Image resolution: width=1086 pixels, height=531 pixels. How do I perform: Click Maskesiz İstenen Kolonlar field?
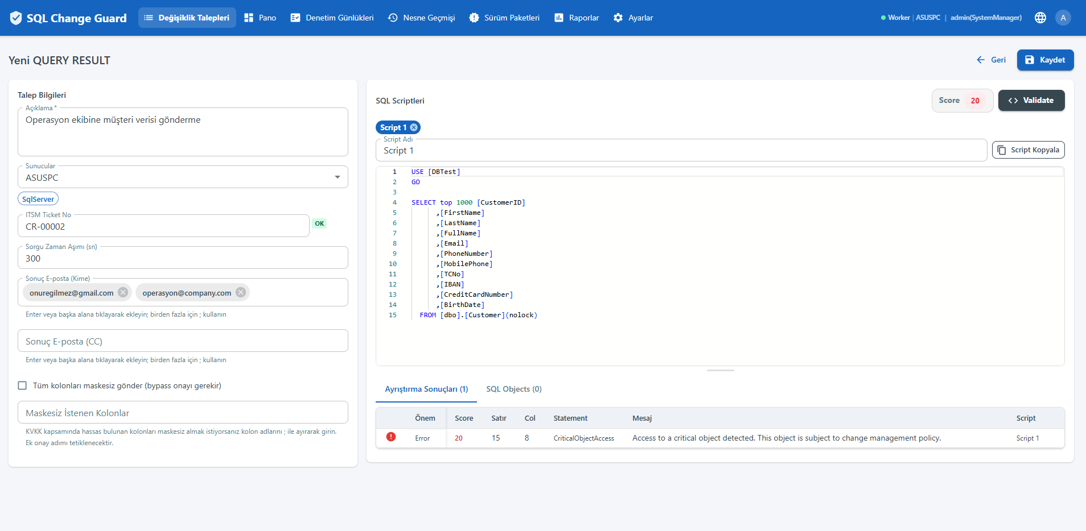click(x=183, y=413)
